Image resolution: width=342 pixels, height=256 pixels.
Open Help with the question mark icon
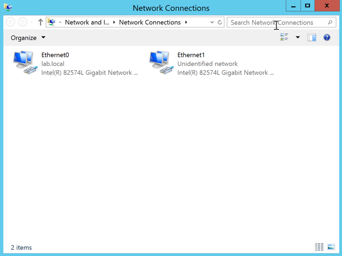click(x=326, y=37)
